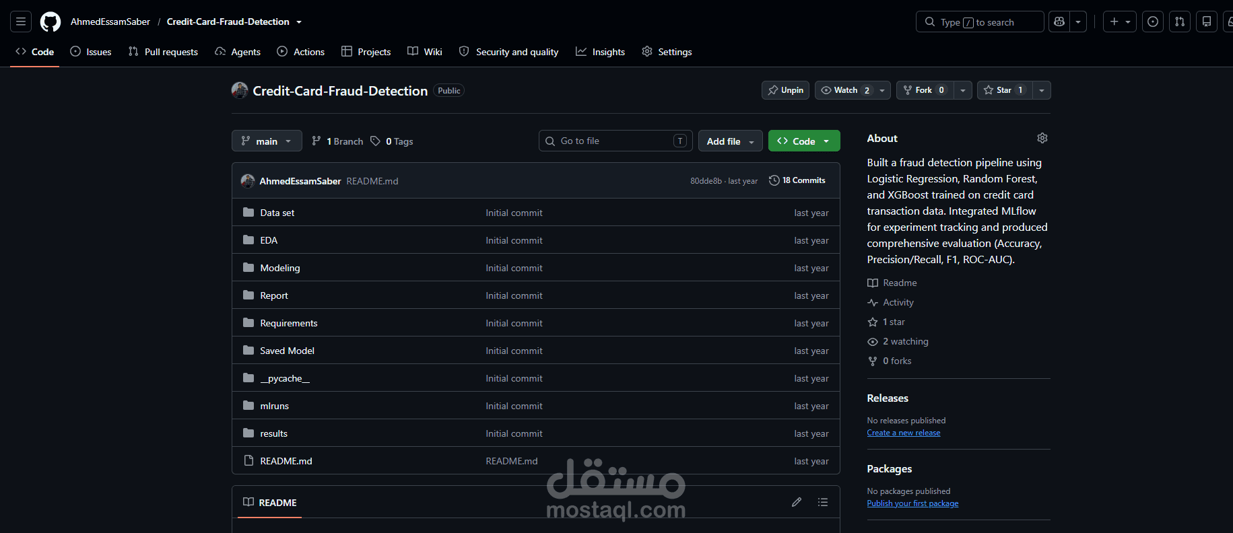The width and height of the screenshot is (1233, 533).
Task: Edit README with the pencil icon
Action: [x=797, y=502]
